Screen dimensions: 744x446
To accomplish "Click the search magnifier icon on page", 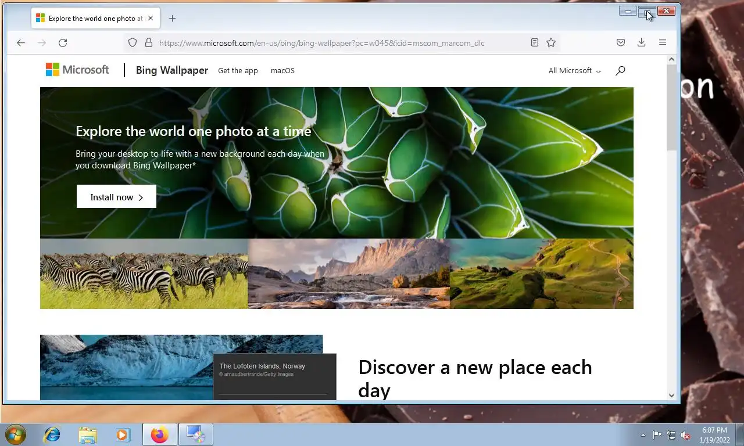I will click(x=620, y=70).
